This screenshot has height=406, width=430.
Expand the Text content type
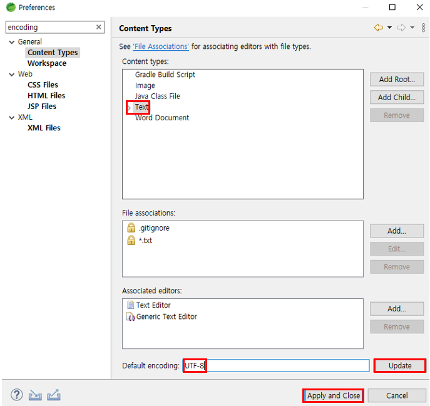click(129, 108)
